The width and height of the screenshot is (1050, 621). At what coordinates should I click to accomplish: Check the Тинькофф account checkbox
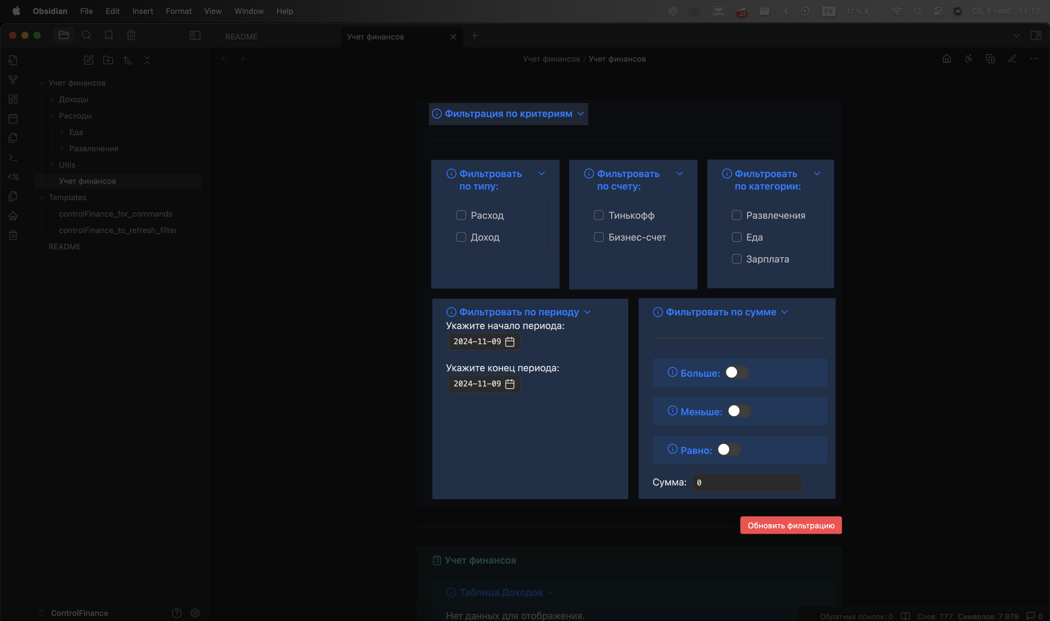tap(599, 215)
